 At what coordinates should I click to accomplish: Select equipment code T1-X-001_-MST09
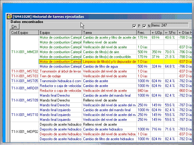25,100
